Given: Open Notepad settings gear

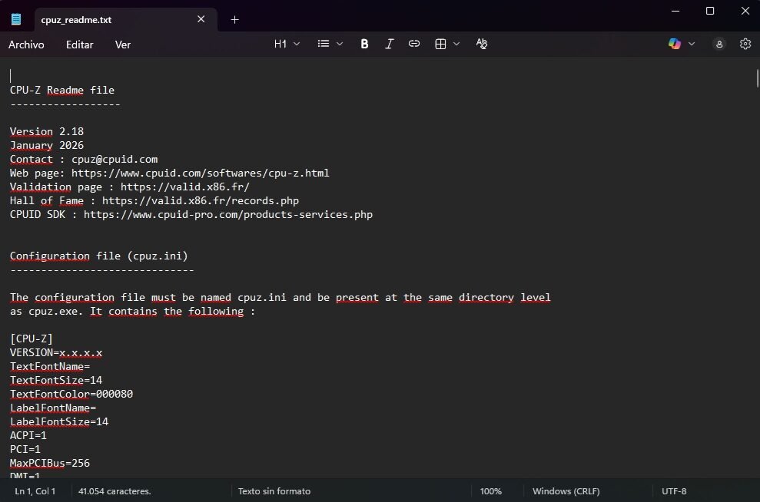Looking at the screenshot, I should coord(745,45).
